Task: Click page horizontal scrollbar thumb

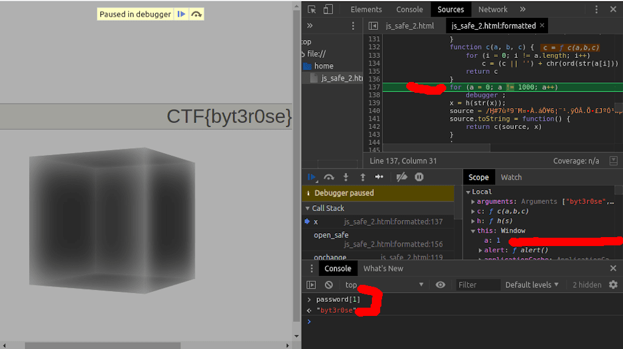Action: point(102,345)
